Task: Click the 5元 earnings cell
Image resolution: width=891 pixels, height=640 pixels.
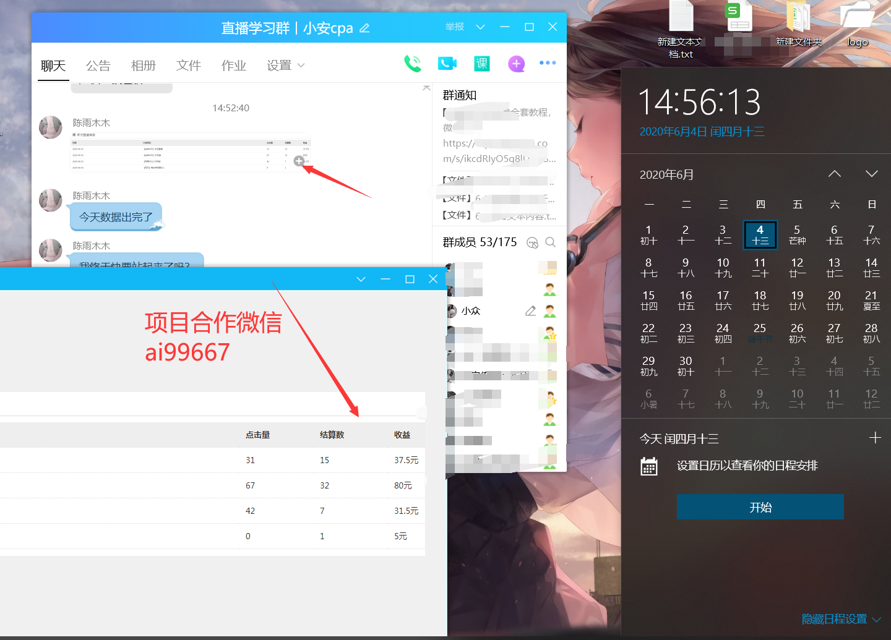Action: pos(400,536)
